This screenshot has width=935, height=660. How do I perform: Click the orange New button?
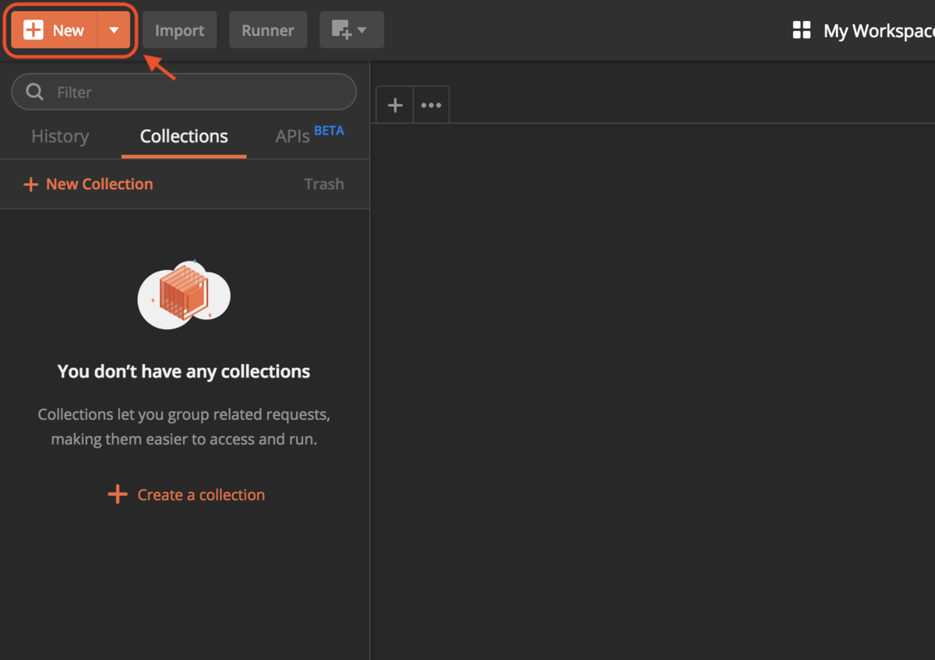[x=55, y=30]
